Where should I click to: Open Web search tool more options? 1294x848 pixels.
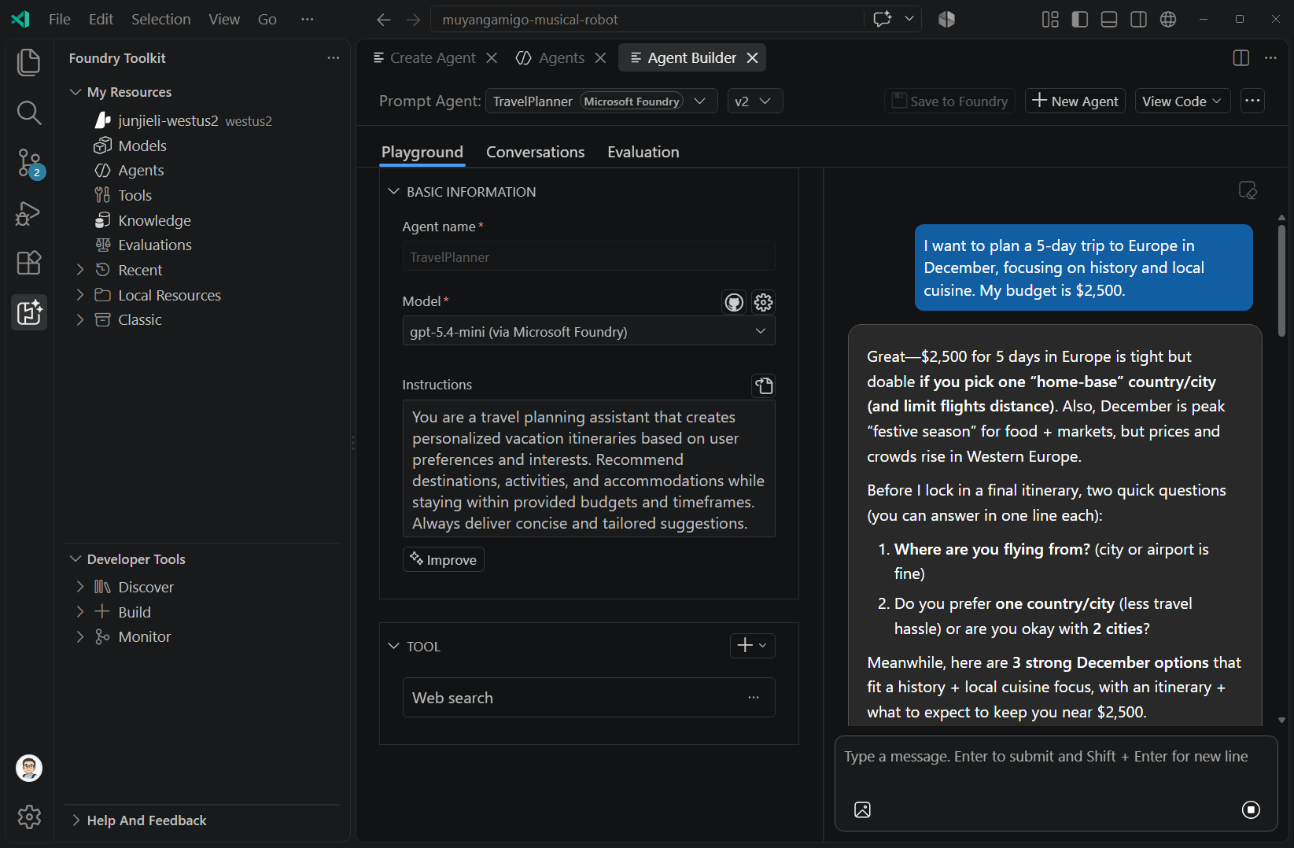point(754,698)
